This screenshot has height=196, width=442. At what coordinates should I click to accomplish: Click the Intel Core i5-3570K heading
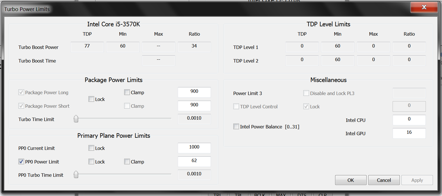point(113,24)
